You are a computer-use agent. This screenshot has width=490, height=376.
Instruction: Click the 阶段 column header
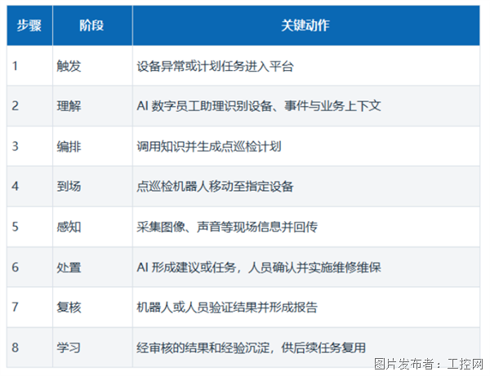point(92,25)
